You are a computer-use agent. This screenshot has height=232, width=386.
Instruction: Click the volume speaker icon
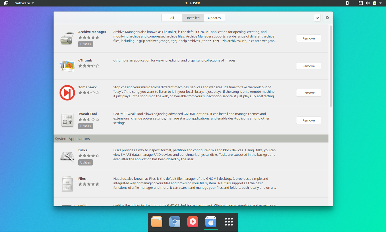(367, 3)
